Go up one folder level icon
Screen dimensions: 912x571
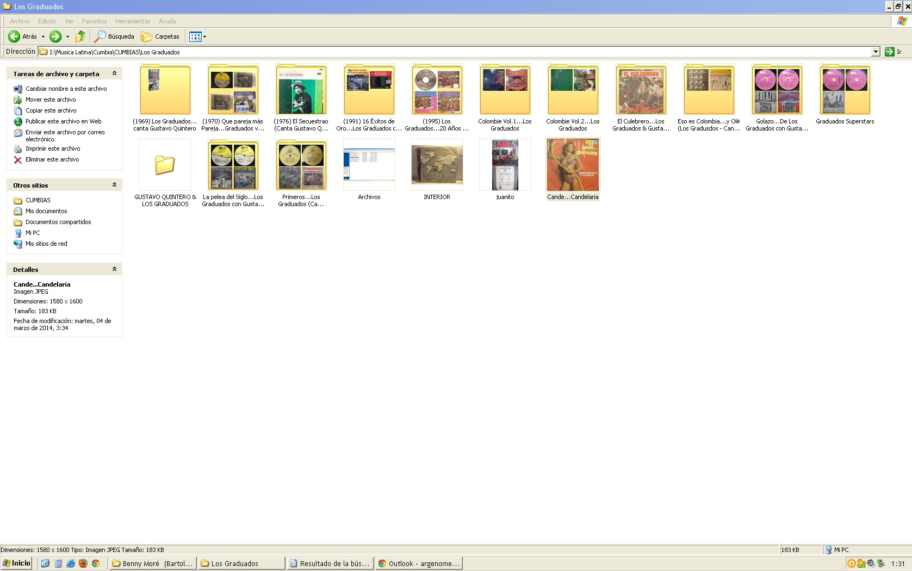(x=80, y=36)
